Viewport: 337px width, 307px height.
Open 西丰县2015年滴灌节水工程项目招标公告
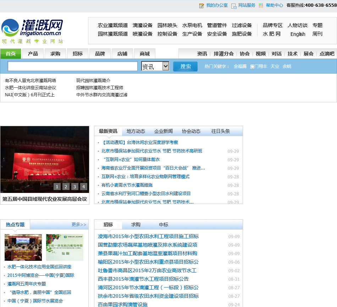click(x=143, y=279)
